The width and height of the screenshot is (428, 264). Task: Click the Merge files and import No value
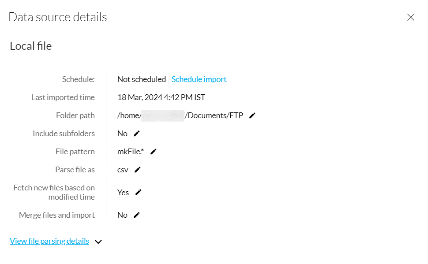click(122, 215)
